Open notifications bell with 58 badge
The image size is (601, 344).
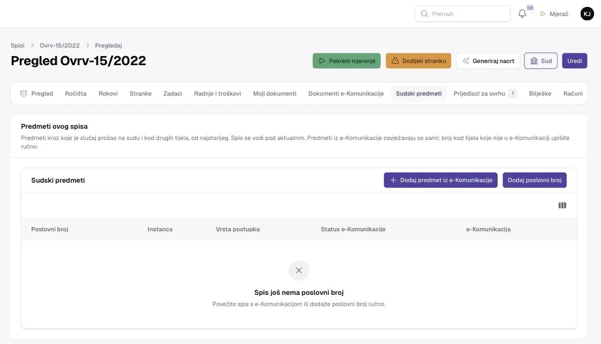coord(522,14)
